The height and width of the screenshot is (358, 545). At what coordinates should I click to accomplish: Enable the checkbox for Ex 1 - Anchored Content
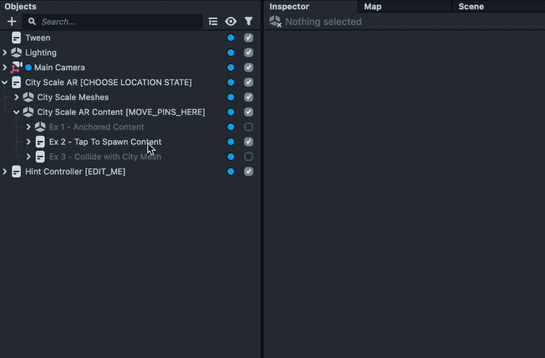click(249, 127)
